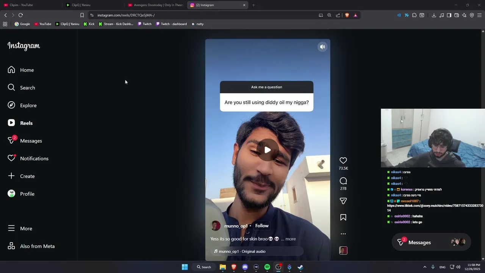
Task: Open the Google bookmark
Action: (22, 24)
